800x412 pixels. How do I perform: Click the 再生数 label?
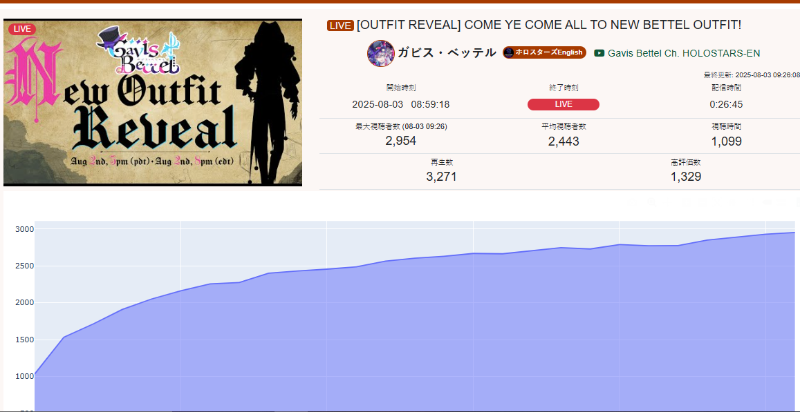[441, 162]
